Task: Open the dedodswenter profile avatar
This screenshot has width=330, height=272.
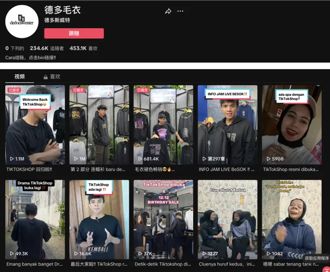Action: tap(22, 22)
